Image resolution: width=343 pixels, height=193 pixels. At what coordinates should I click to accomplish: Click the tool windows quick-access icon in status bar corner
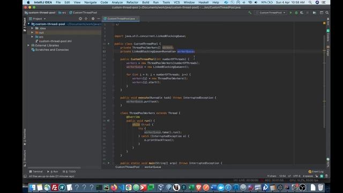[x=25, y=176]
